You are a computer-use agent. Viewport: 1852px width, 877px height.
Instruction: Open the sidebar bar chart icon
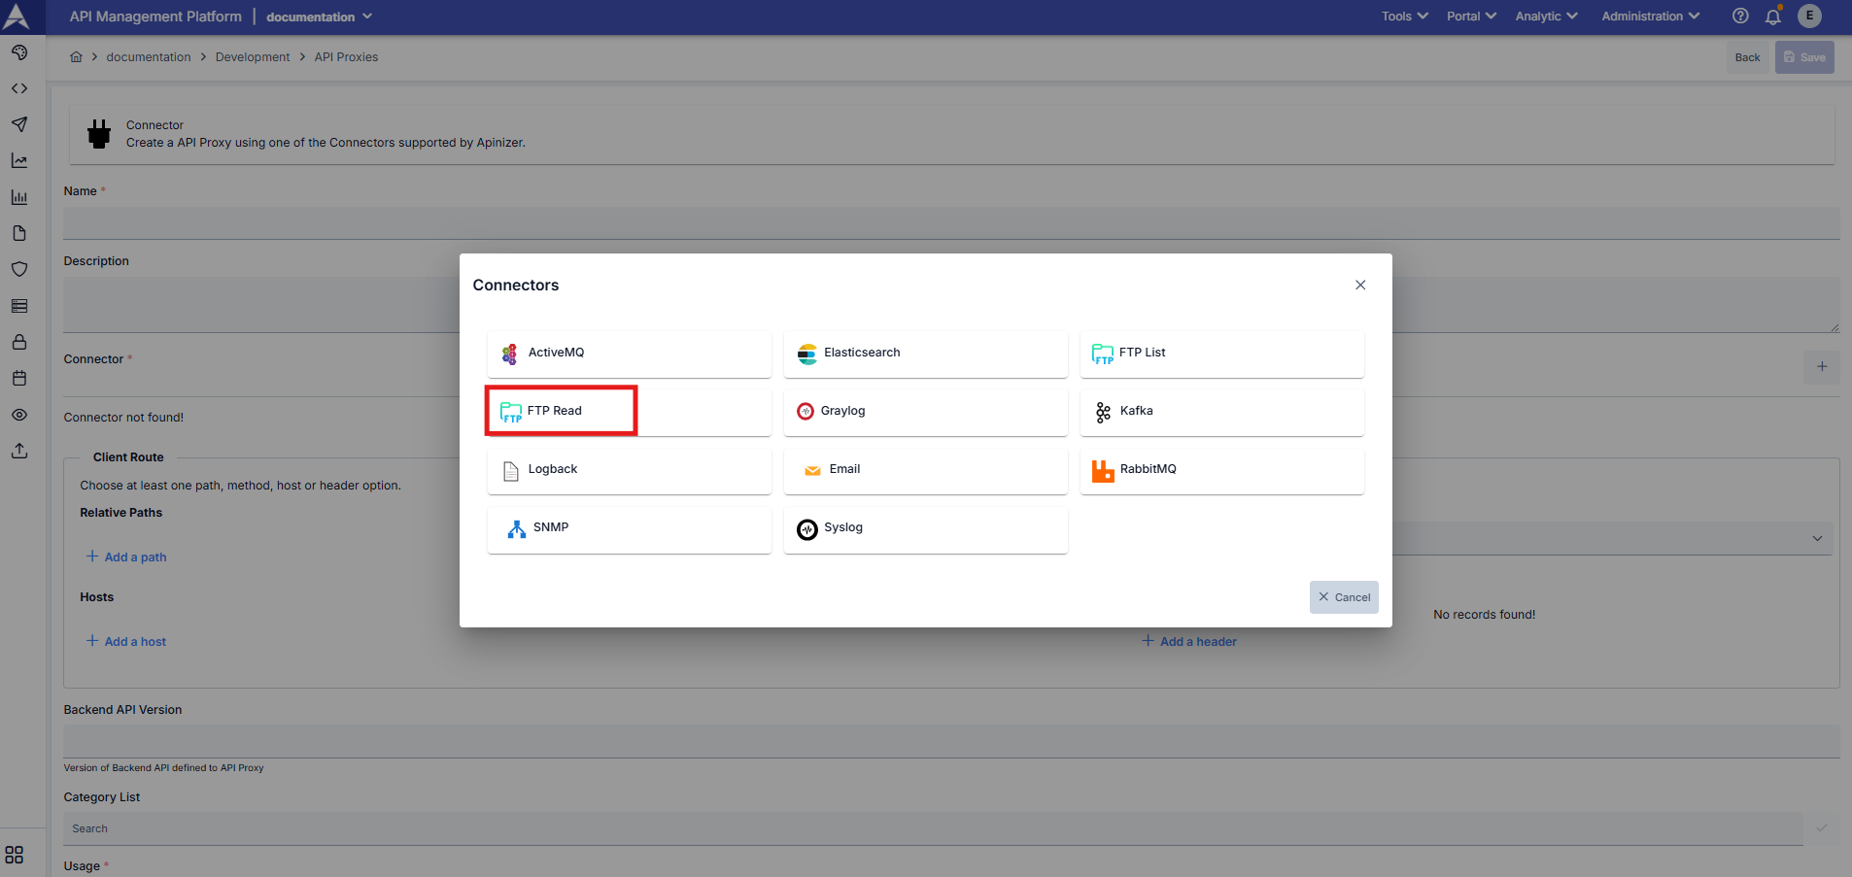tap(19, 197)
